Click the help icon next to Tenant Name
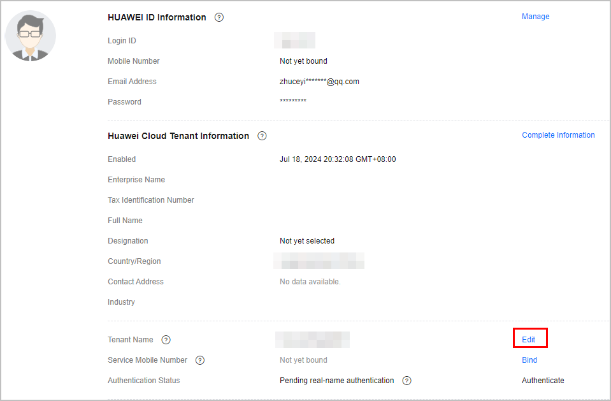 [x=166, y=340]
